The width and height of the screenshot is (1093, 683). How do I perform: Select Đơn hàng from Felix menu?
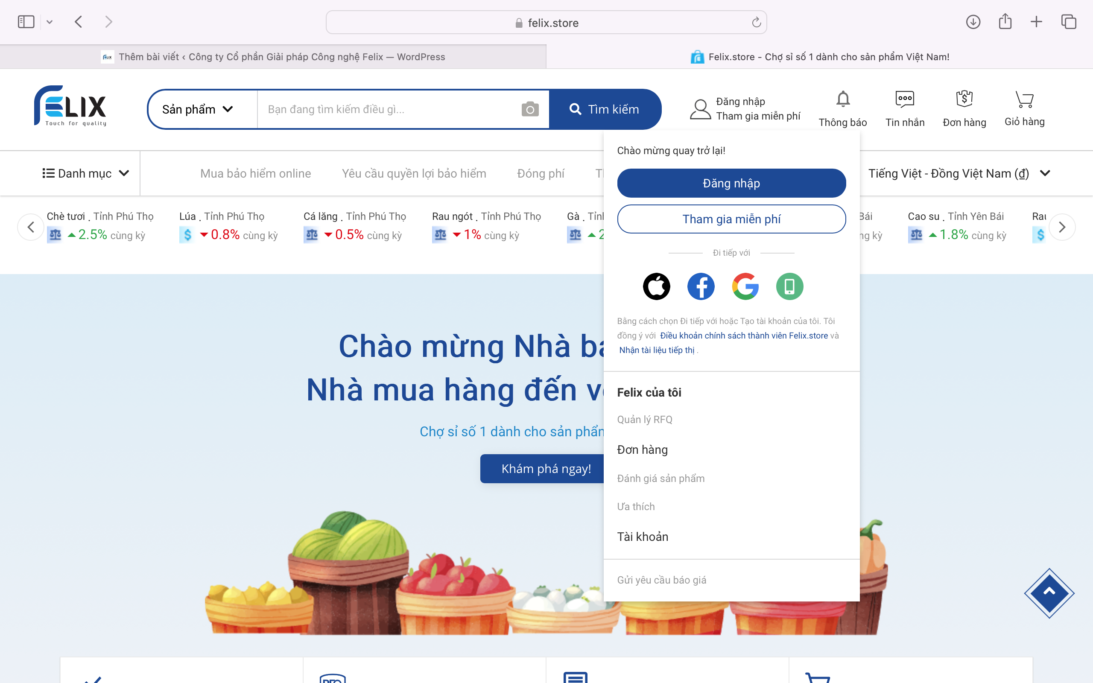point(643,449)
